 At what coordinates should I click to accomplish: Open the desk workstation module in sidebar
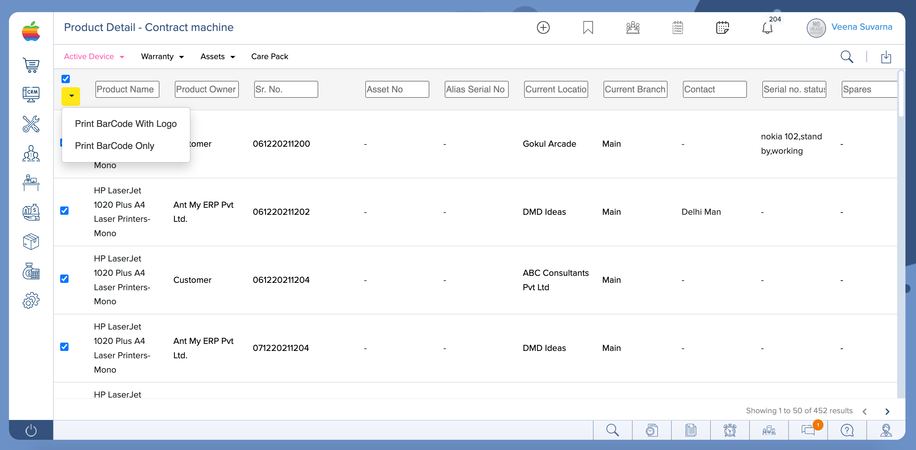[x=31, y=183]
